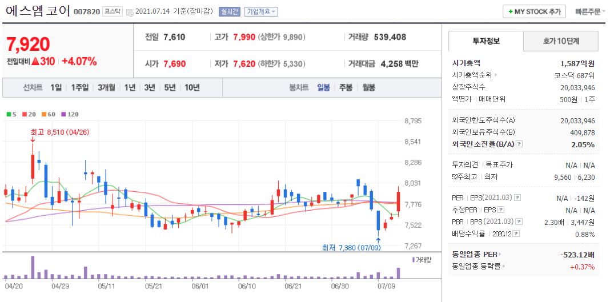610x302 pixels.
Task: Click the purple 120-day average legend swatch
Action: (63, 114)
